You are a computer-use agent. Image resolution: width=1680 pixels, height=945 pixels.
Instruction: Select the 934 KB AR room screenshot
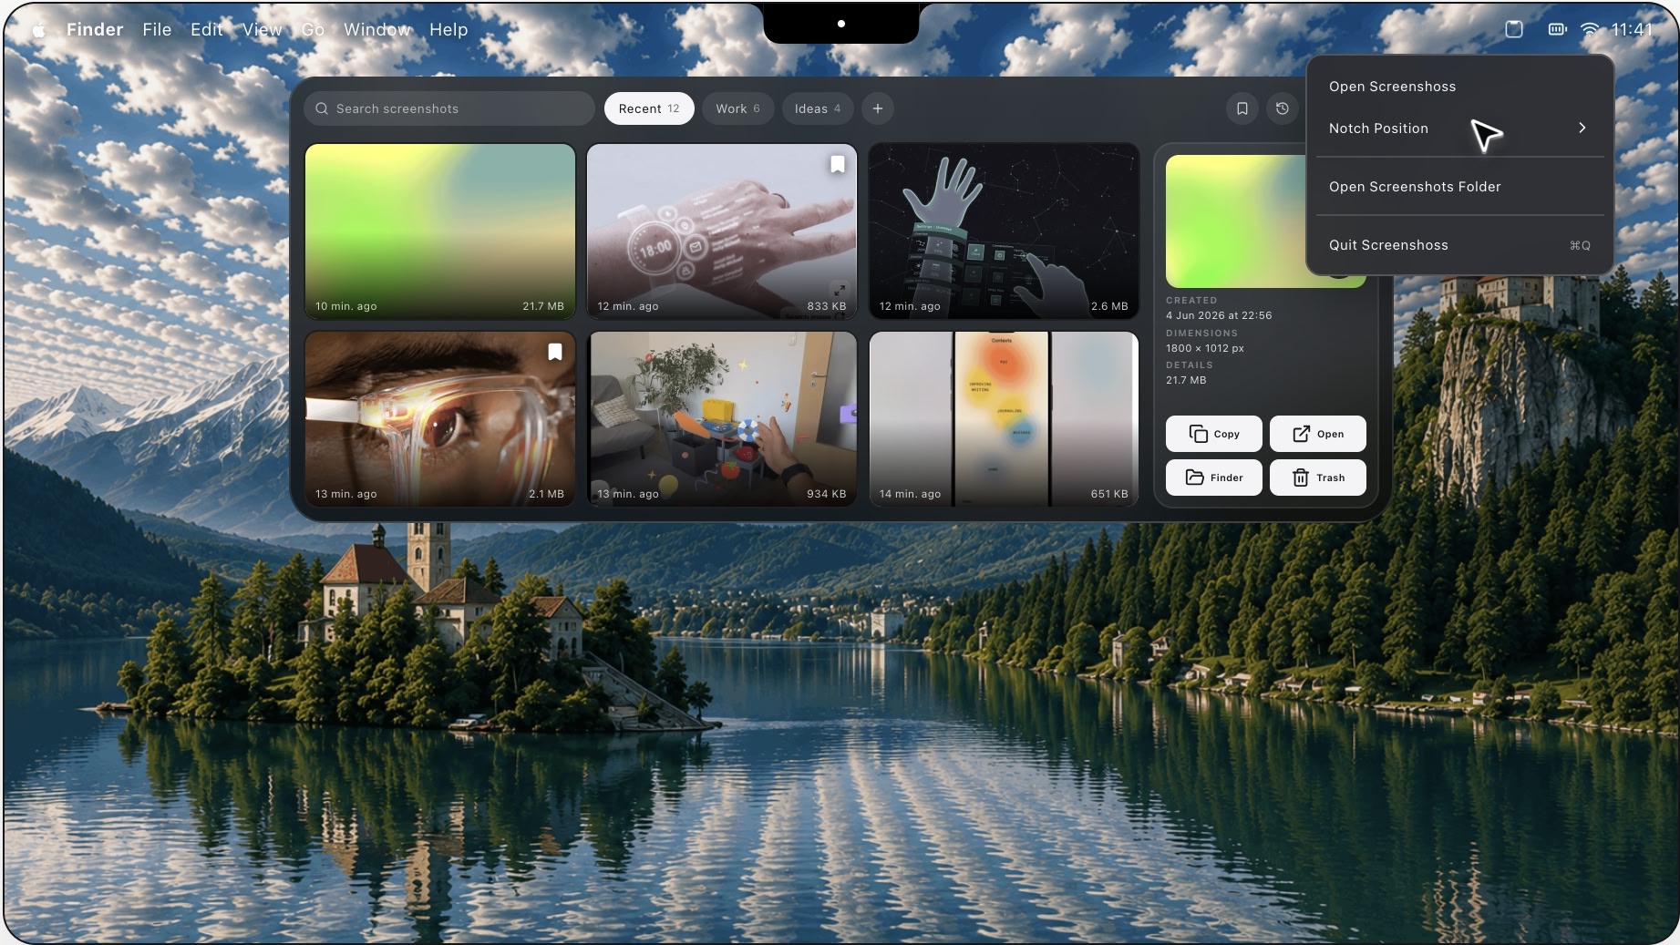point(722,419)
